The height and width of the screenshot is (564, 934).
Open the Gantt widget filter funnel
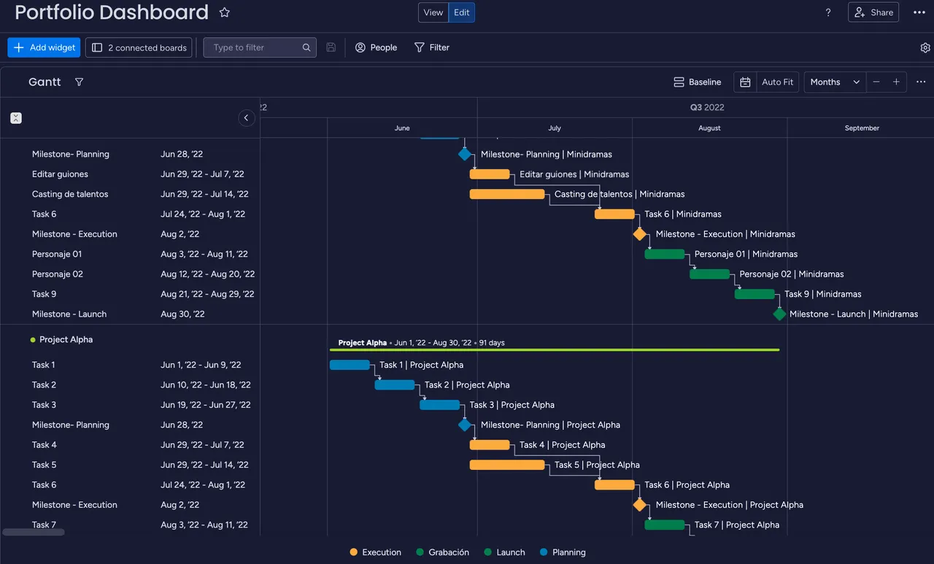point(80,82)
